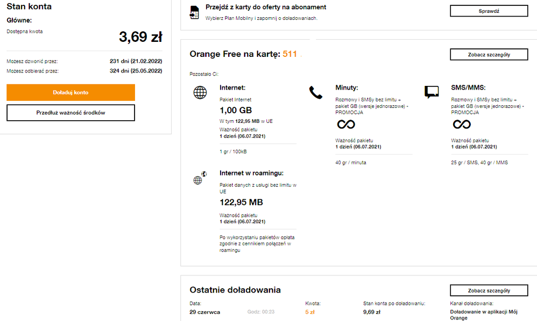Image resolution: width=537 pixels, height=321 pixels.
Task: Open Zobacz szczegóły for Orange Free na kartę
Action: [489, 54]
